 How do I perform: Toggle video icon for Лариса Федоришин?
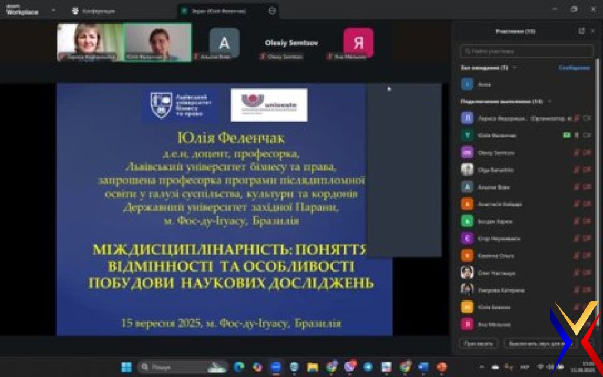tap(587, 118)
